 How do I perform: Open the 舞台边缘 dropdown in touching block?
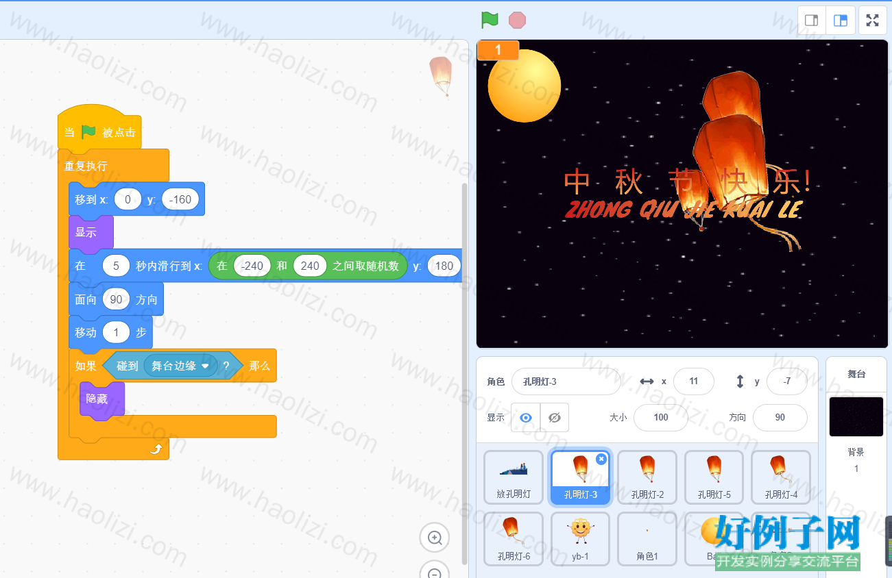point(181,366)
